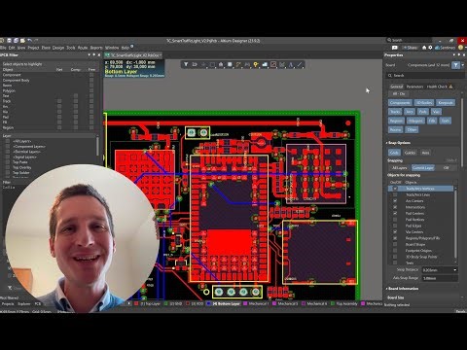
Task: Click the white chip icon in active bar
Action: (230, 64)
